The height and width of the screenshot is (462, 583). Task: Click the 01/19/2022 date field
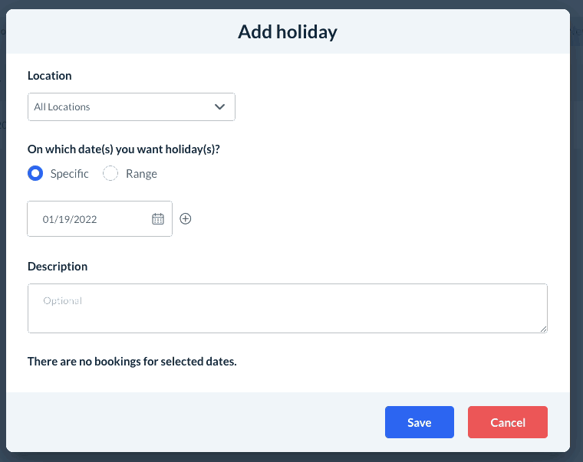84,219
